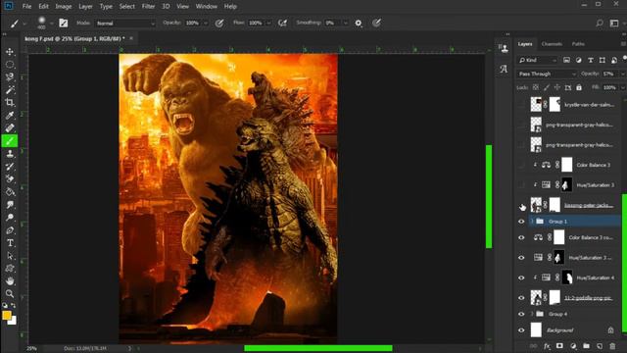Toggle visibility of Hue/Saturation 4 layer

521,277
